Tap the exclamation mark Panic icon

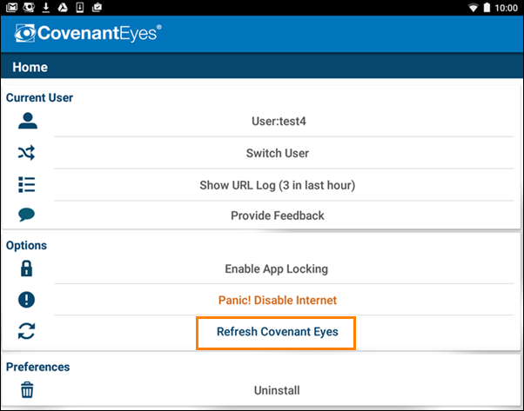[x=26, y=299]
